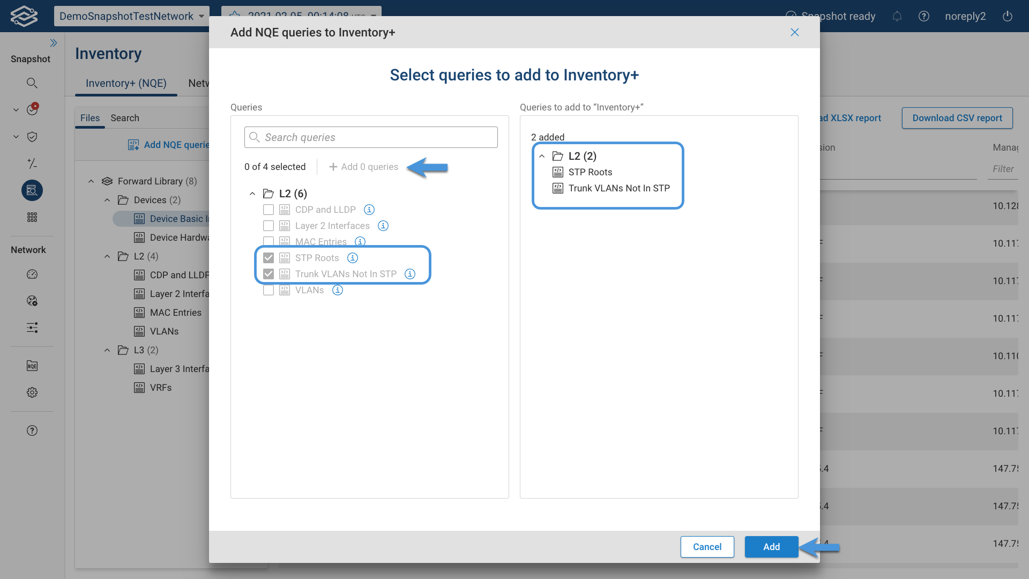Click the help question mark in top bar
Screen dimensions: 1029x579
pos(924,16)
